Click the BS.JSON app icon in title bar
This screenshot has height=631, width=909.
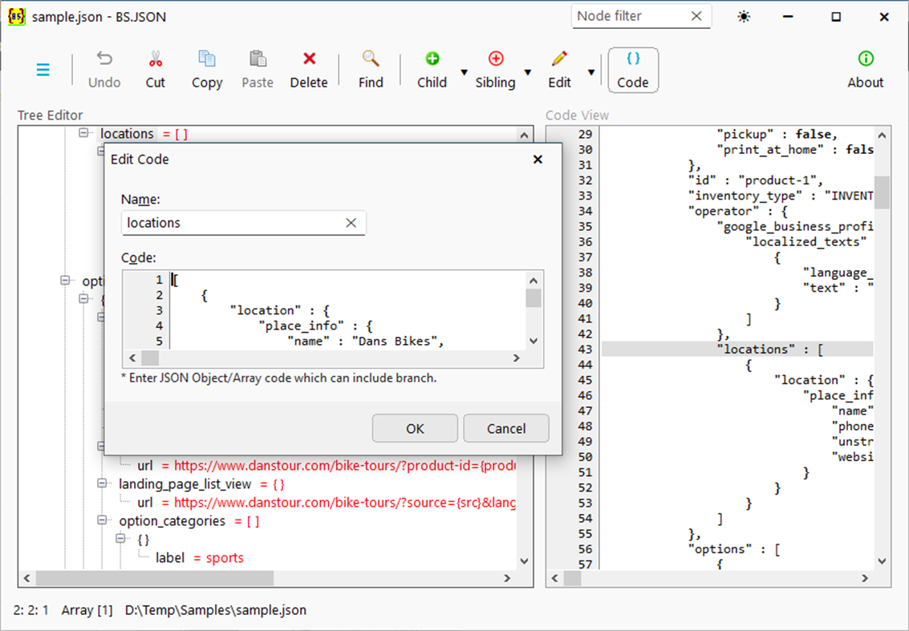tap(16, 17)
